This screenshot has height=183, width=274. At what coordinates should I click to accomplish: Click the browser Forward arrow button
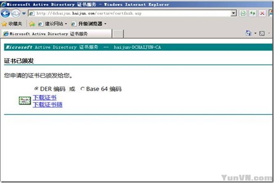pos(16,13)
